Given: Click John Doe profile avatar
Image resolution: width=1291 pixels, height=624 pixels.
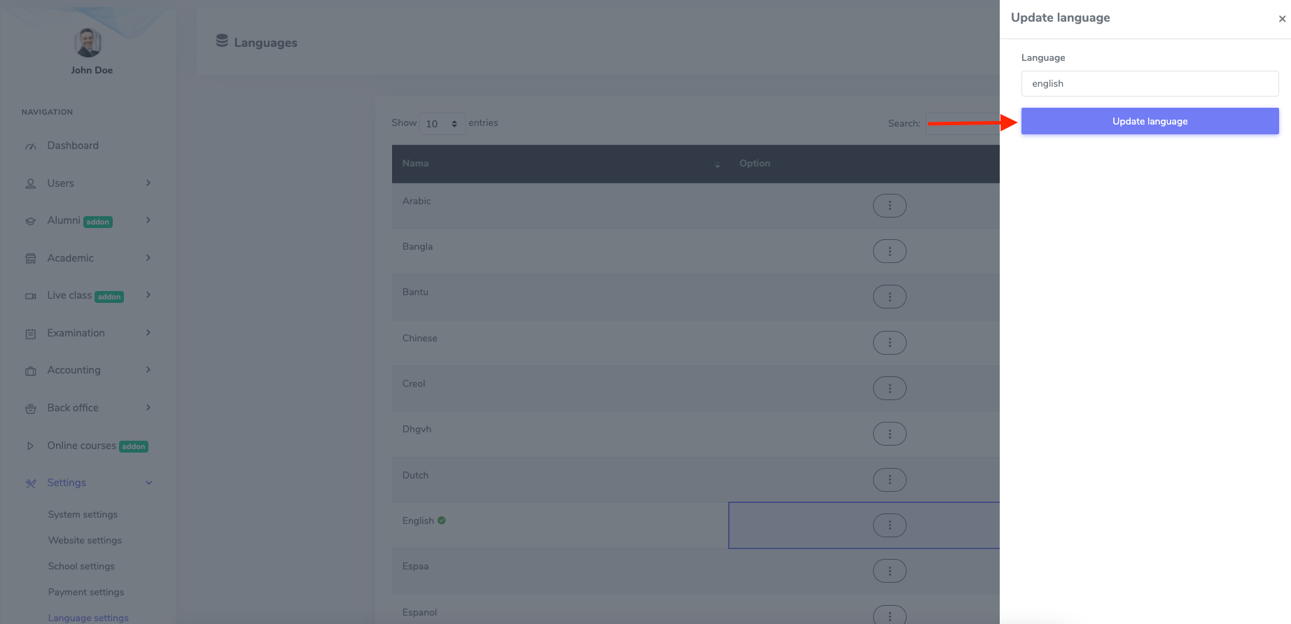Looking at the screenshot, I should pyautogui.click(x=88, y=43).
